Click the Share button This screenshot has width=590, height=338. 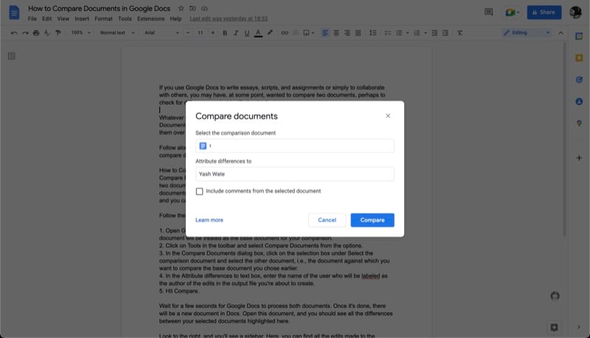click(544, 13)
